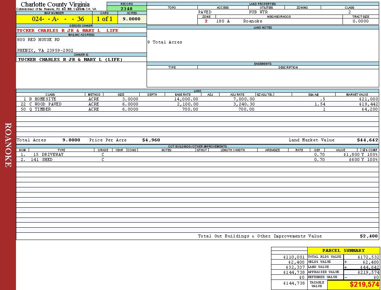Select the Land Market Value $44,642 total
The image size is (381, 290).
coord(367,140)
